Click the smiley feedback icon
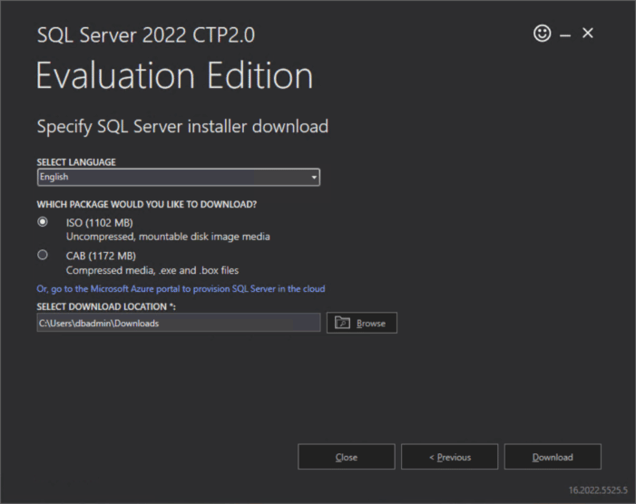636x504 pixels. (x=542, y=34)
